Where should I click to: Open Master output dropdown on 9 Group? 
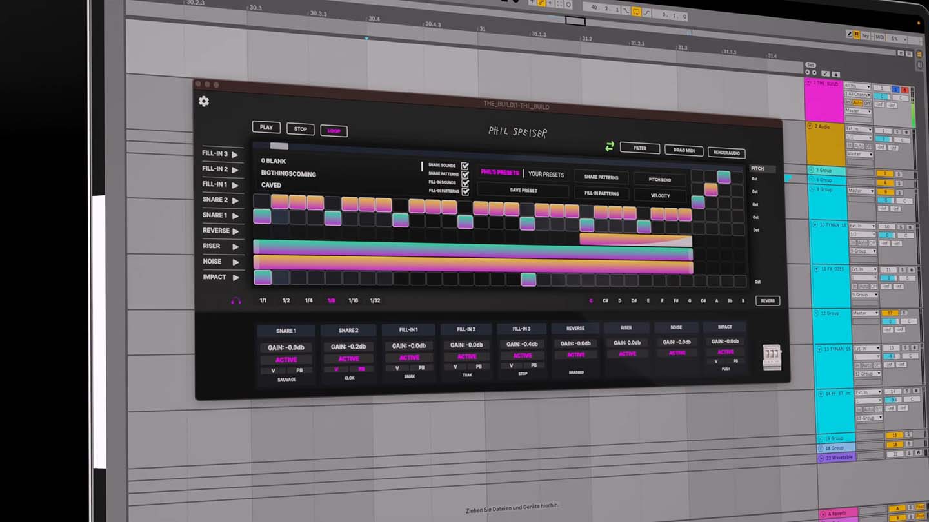click(x=862, y=191)
